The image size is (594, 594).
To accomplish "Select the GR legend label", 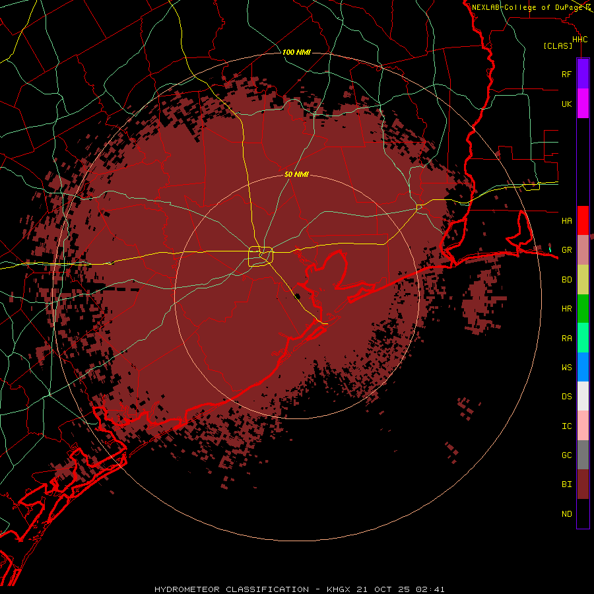I will click(x=566, y=250).
